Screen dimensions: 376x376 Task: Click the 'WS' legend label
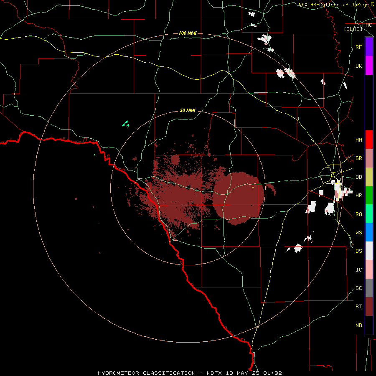pos(359,232)
